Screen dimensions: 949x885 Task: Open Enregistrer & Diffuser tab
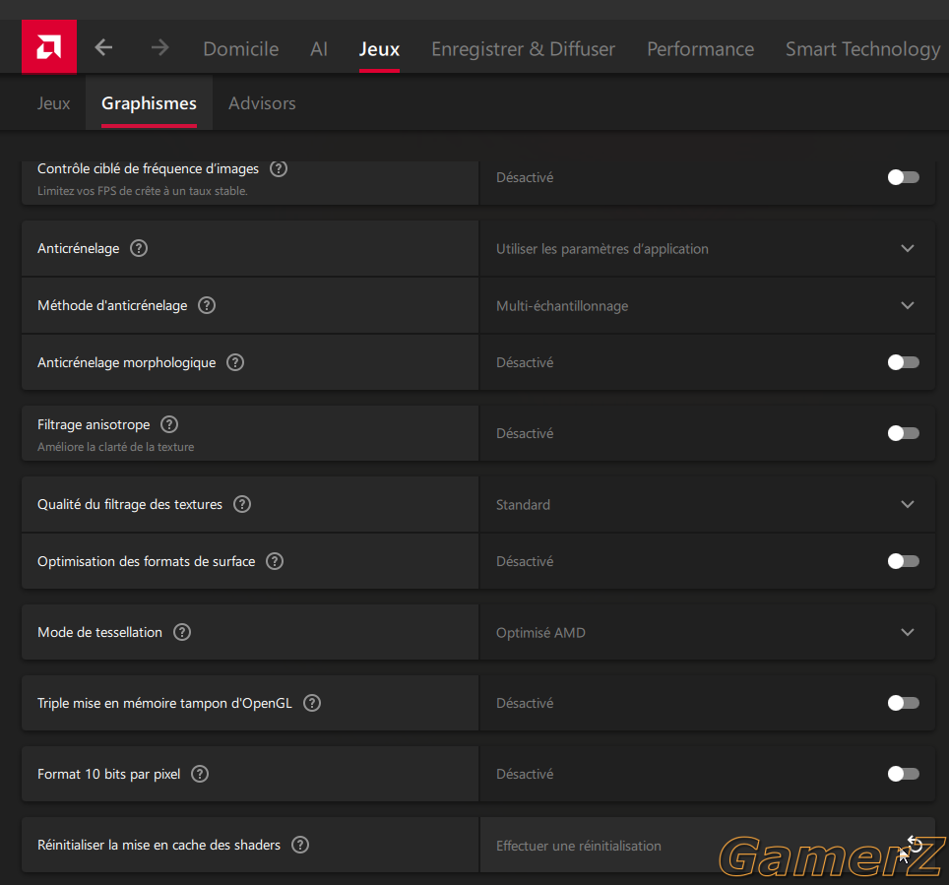pyautogui.click(x=523, y=48)
